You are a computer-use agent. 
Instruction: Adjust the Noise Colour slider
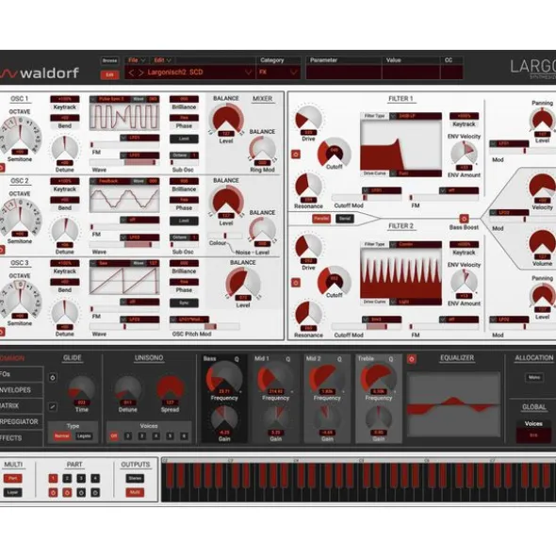click(225, 236)
